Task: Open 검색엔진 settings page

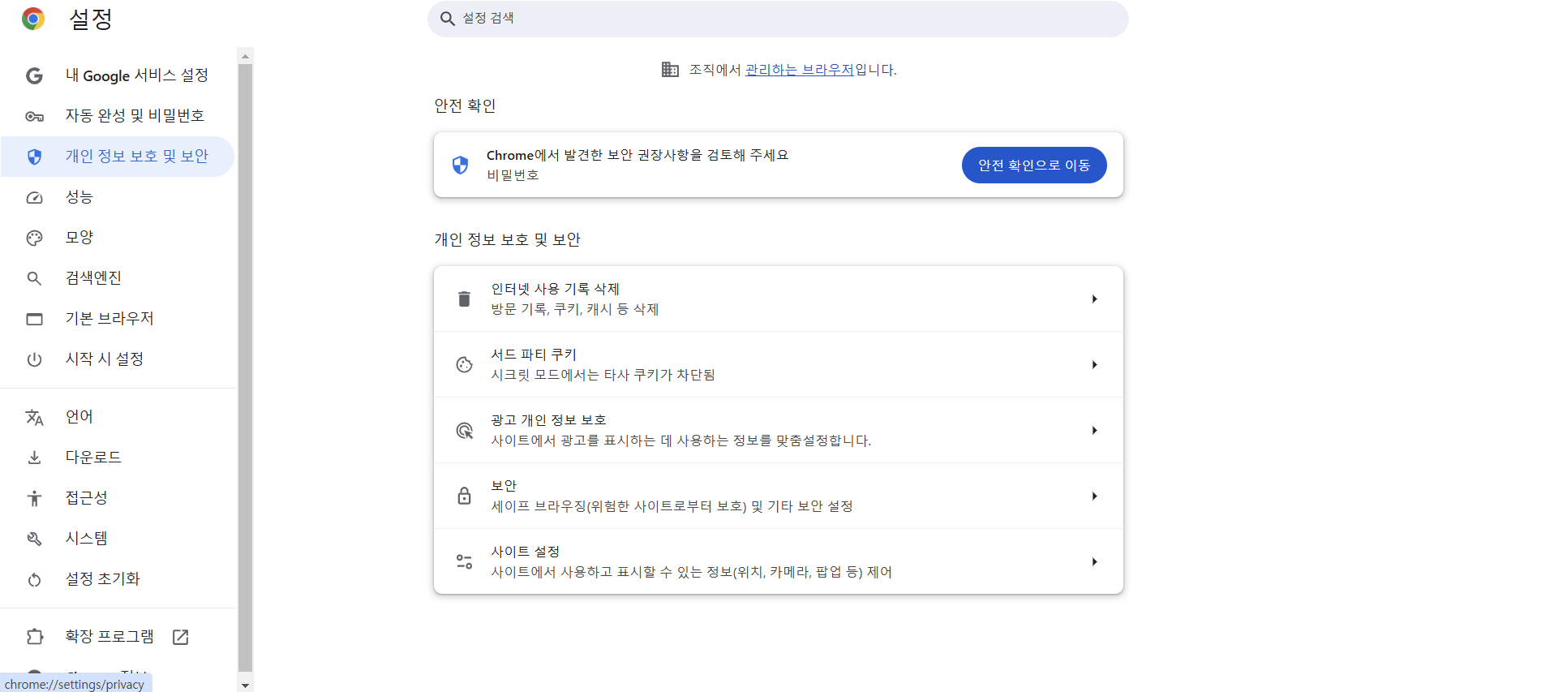Action: 118,278
